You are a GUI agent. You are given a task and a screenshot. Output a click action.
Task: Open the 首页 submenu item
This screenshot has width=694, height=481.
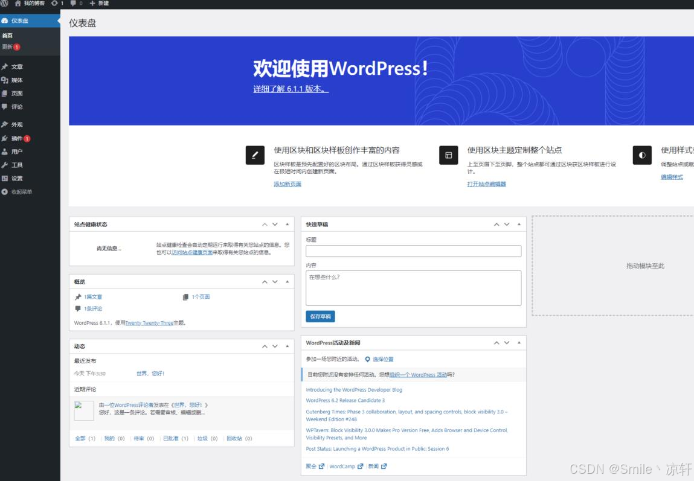point(7,36)
